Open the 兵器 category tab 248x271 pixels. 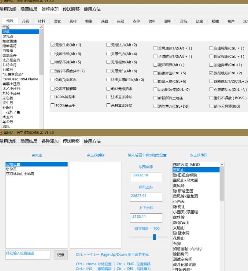click(x=104, y=21)
